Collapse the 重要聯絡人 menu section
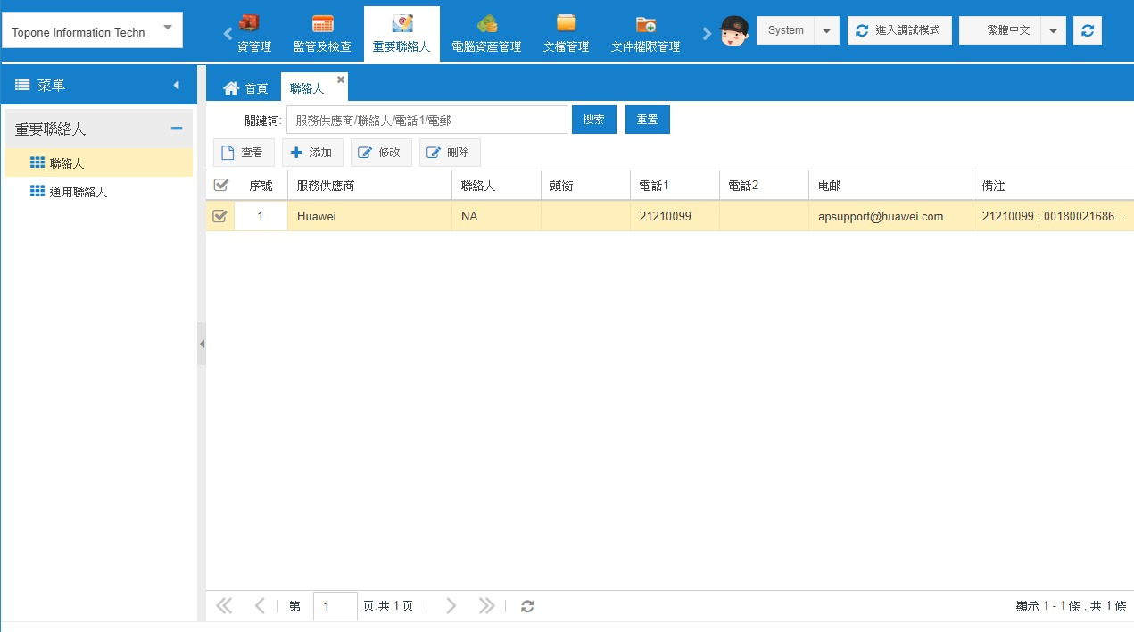 tap(177, 129)
